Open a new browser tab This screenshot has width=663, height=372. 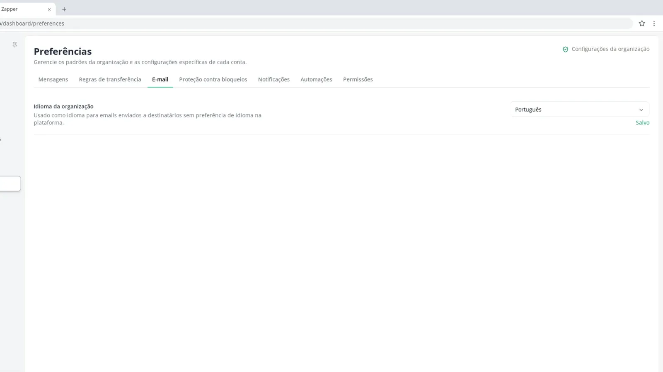pos(64,9)
